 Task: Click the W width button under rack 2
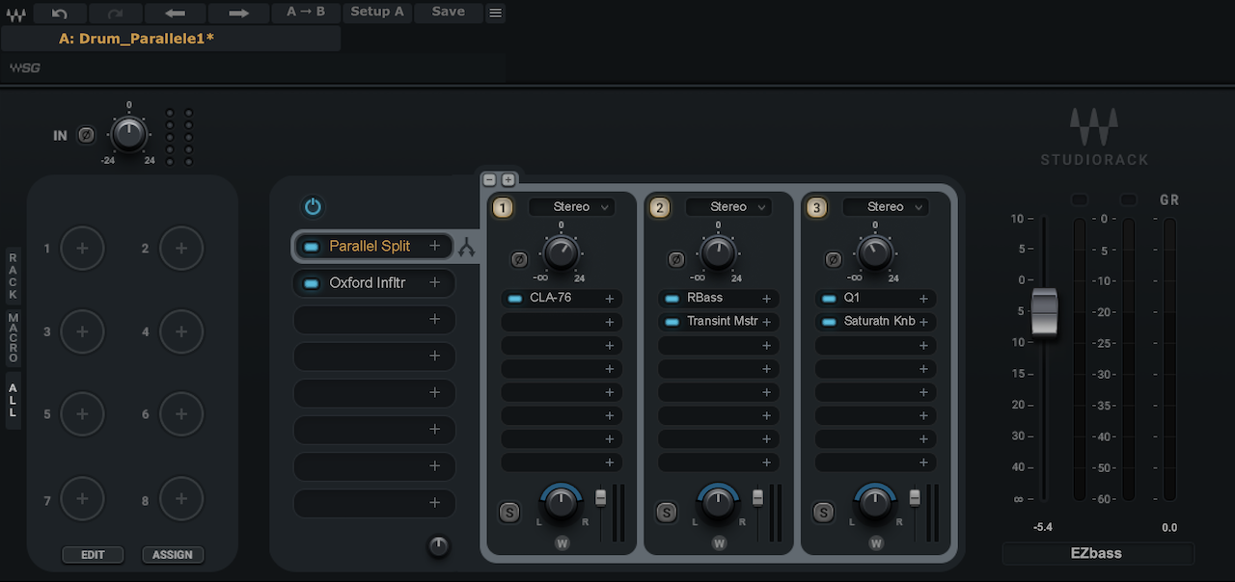point(719,543)
